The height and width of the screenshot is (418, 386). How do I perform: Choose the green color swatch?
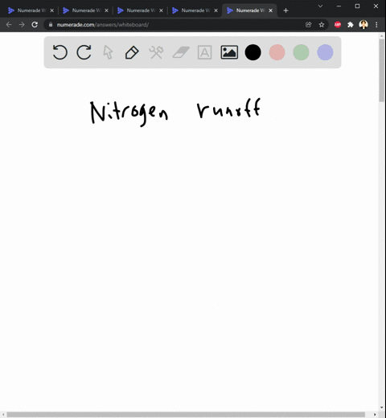[301, 52]
